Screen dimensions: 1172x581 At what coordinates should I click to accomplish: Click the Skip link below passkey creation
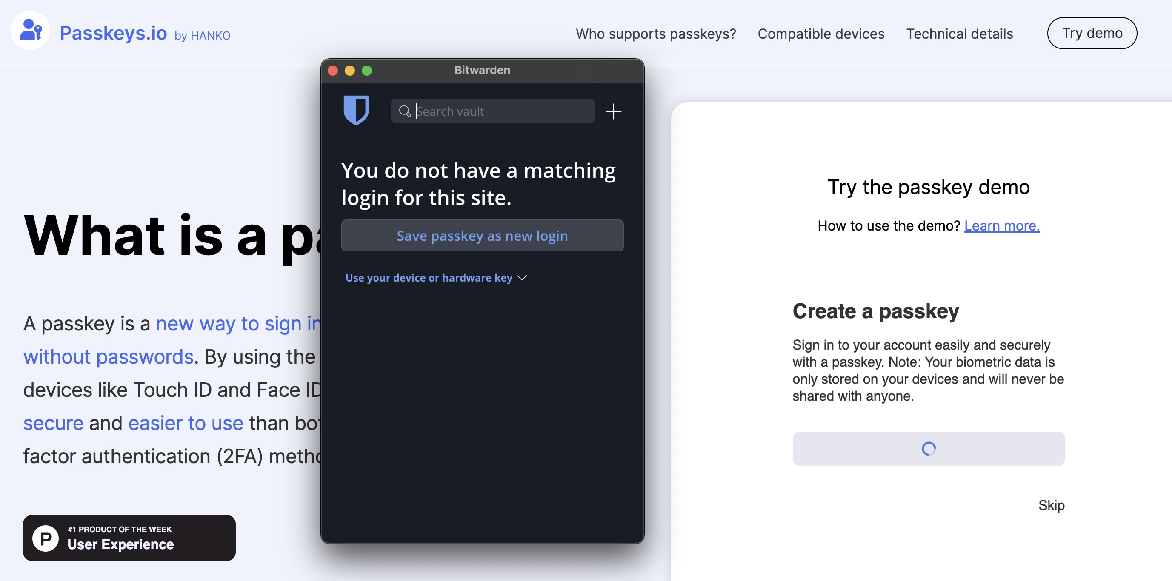tap(1051, 506)
